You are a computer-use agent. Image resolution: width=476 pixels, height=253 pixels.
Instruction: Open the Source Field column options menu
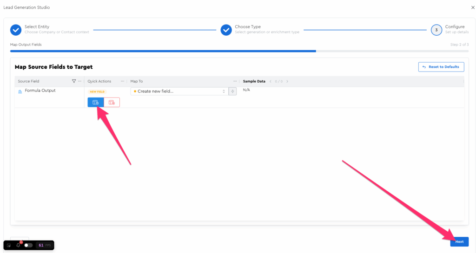[x=79, y=81]
